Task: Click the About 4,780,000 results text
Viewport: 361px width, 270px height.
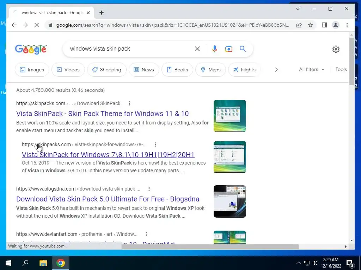Action: [x=60, y=90]
